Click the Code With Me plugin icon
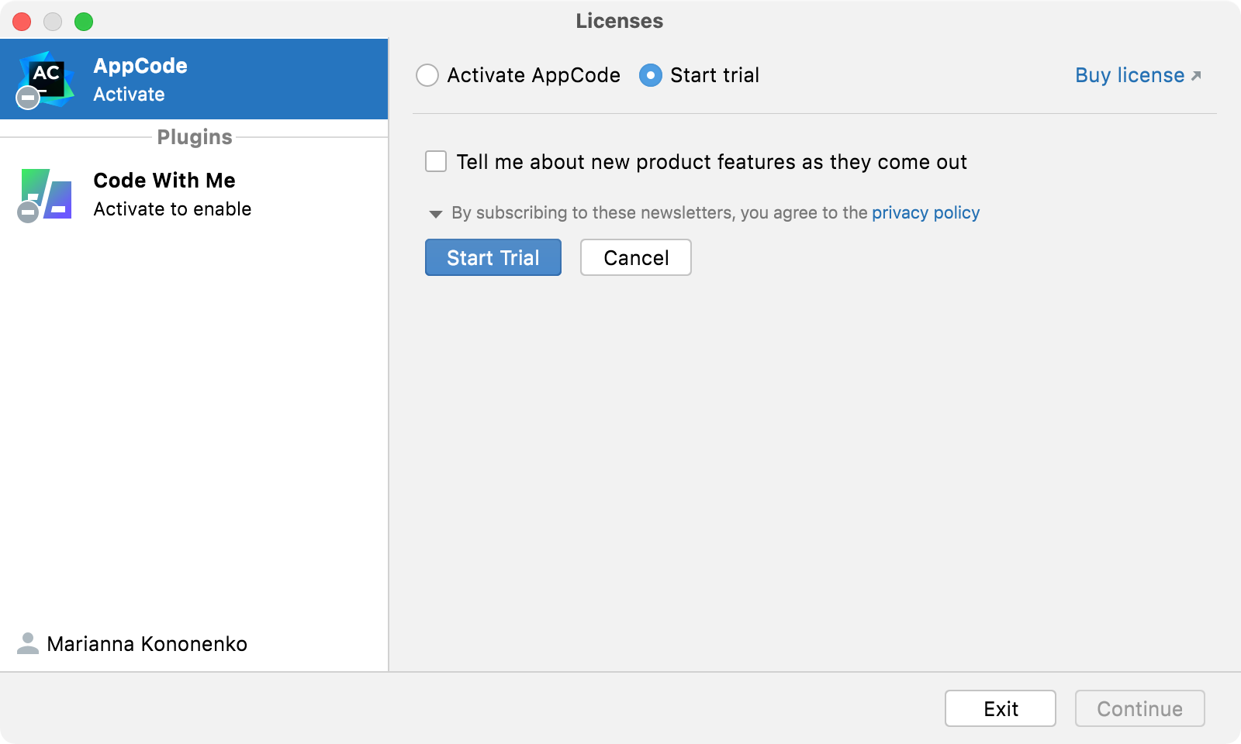1241x744 pixels. pyautogui.click(x=45, y=192)
